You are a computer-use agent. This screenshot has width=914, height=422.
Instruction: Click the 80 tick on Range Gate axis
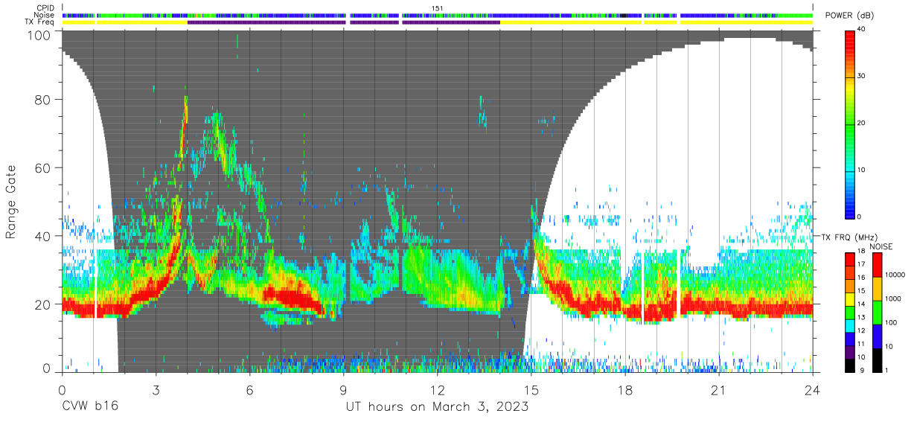(x=43, y=100)
